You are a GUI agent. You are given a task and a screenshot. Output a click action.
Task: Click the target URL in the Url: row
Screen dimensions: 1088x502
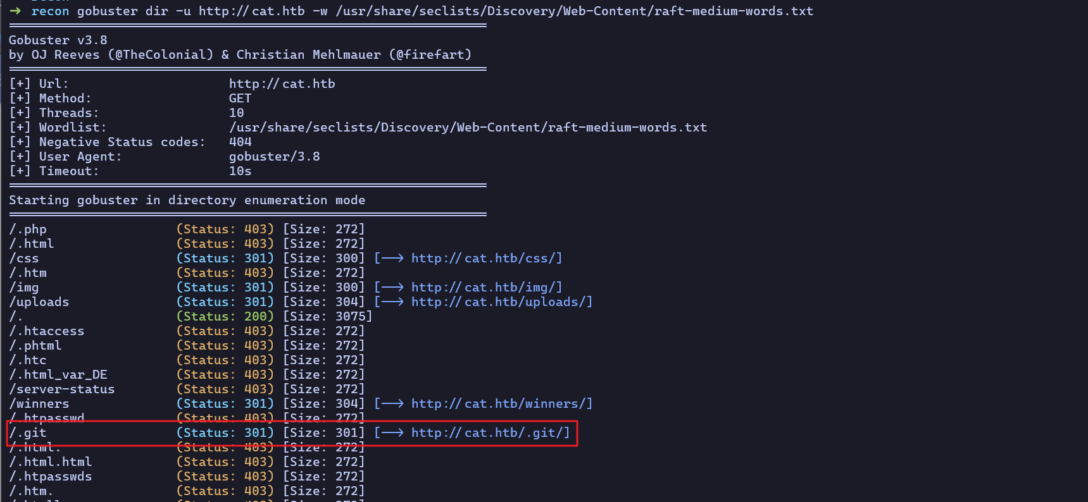(282, 83)
